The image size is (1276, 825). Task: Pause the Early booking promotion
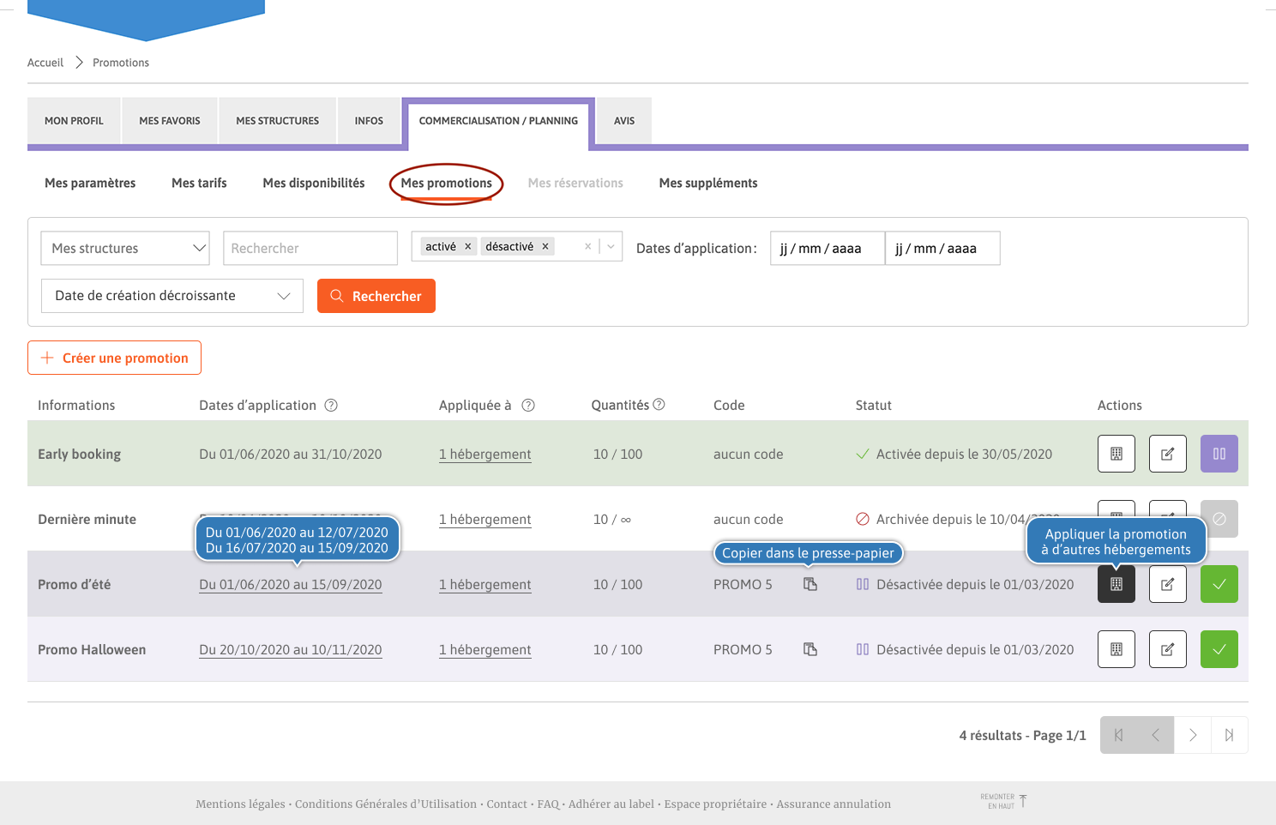coord(1219,454)
